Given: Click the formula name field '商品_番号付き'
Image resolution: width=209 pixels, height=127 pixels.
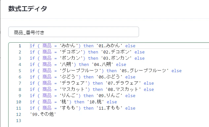Looking at the screenshot, I should coord(74,32).
